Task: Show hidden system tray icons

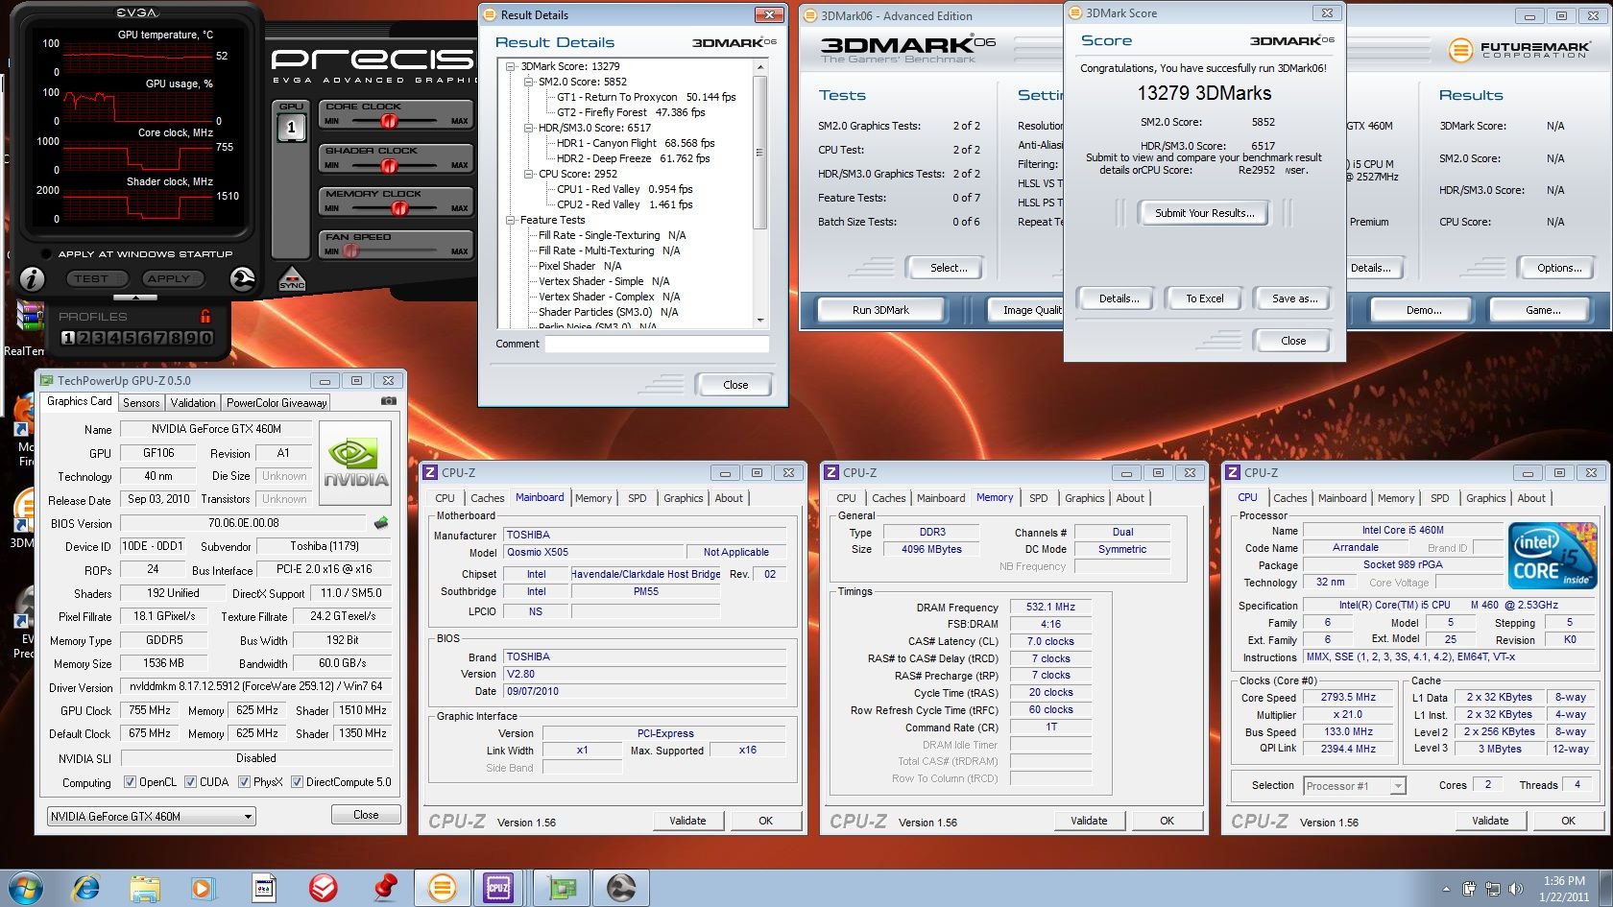Action: point(1447,889)
